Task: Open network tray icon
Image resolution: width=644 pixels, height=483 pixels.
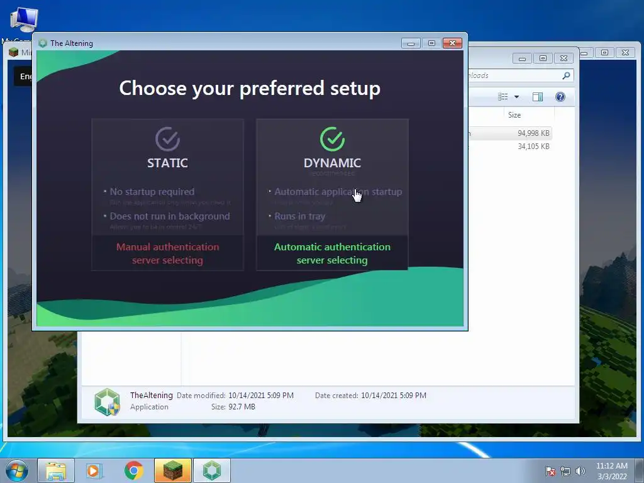Action: pos(565,471)
